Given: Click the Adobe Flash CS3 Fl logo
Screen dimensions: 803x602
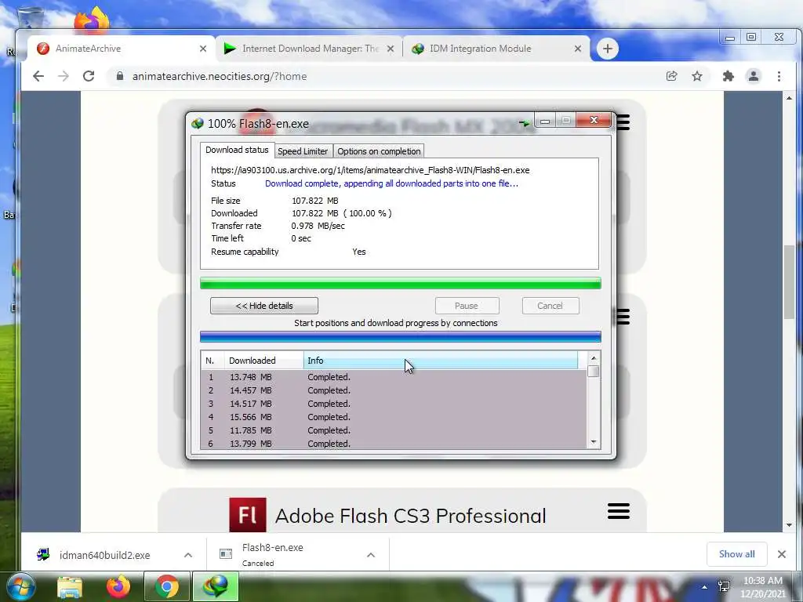Looking at the screenshot, I should coord(247,514).
